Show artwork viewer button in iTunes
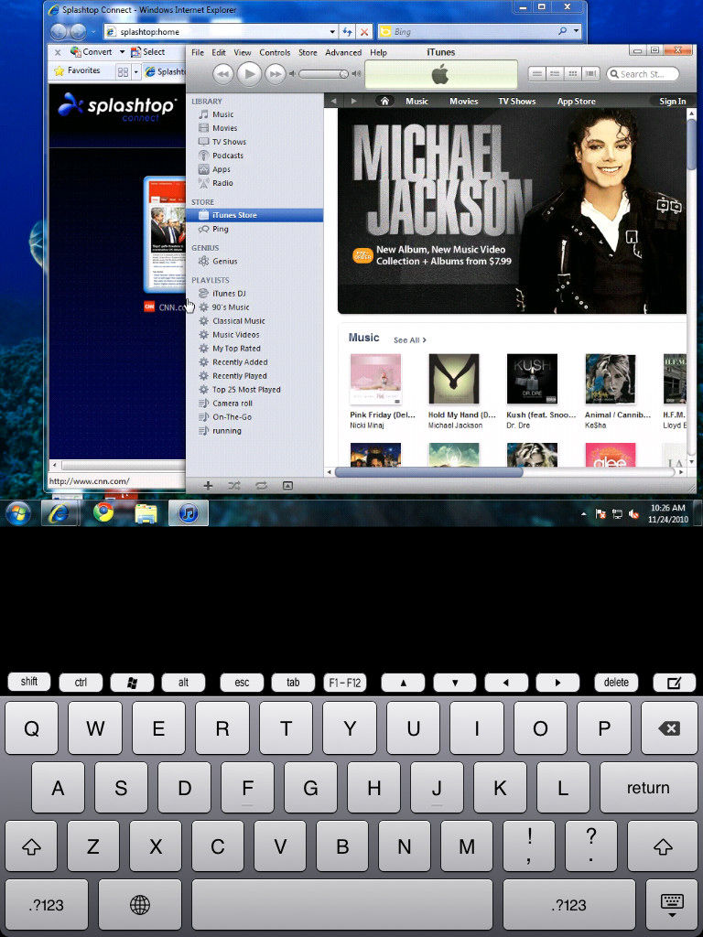This screenshot has width=703, height=937. point(287,486)
